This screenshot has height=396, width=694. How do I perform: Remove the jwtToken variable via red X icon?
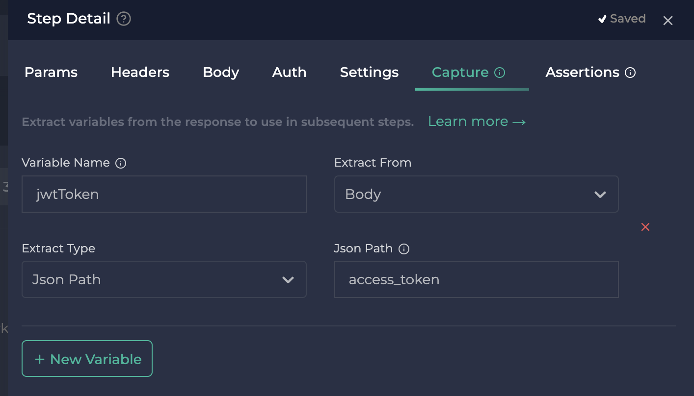point(645,226)
